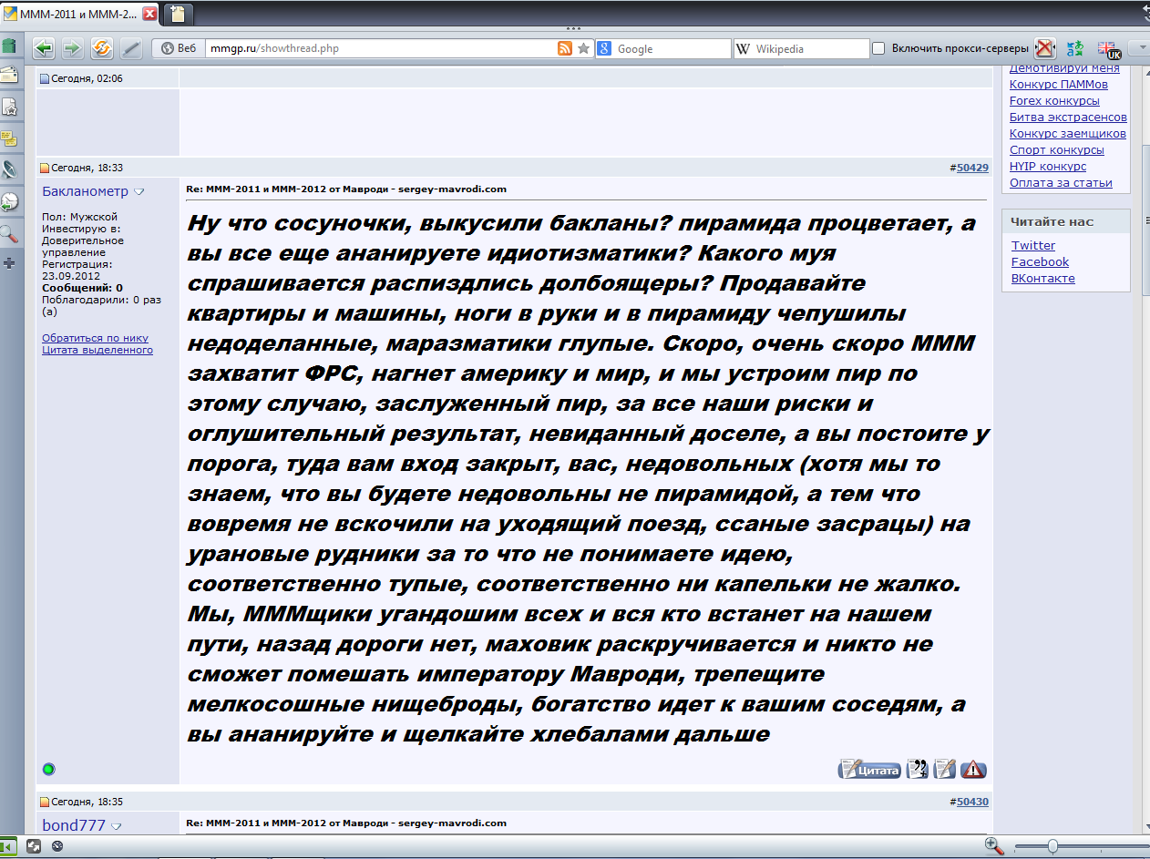Click the zoom slider handle in the status bar
This screenshot has height=859, width=1150.
pos(1052,846)
